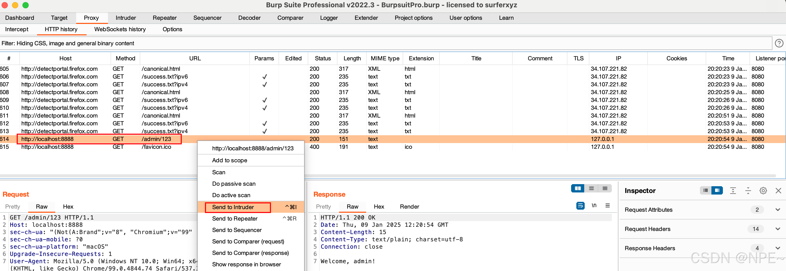786x271 pixels.
Task: Sort history by Time column
Action: [x=728, y=59]
